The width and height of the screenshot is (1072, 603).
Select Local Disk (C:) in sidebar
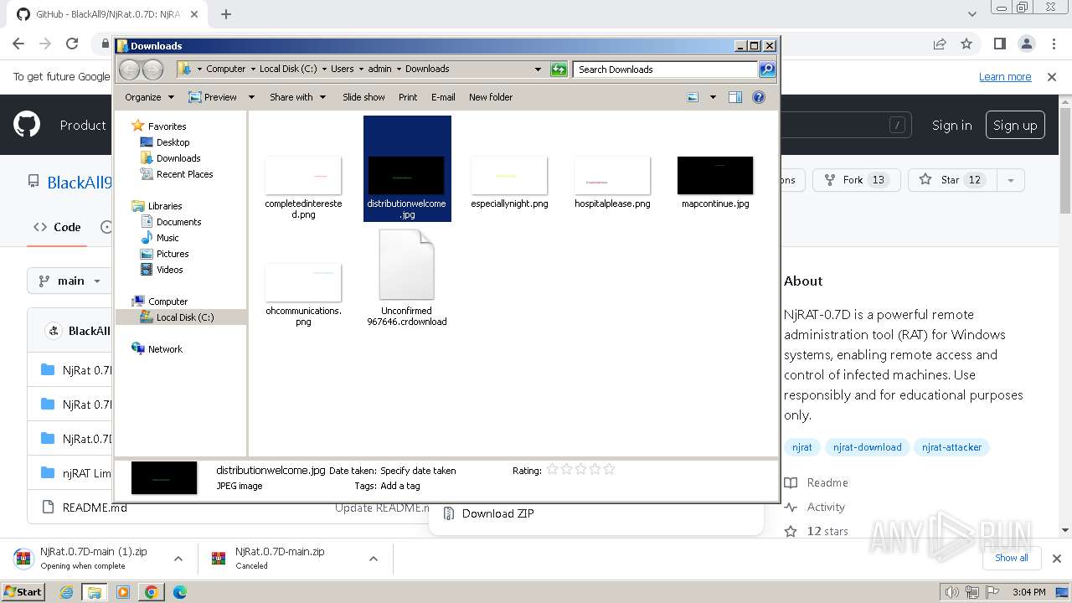(x=184, y=317)
